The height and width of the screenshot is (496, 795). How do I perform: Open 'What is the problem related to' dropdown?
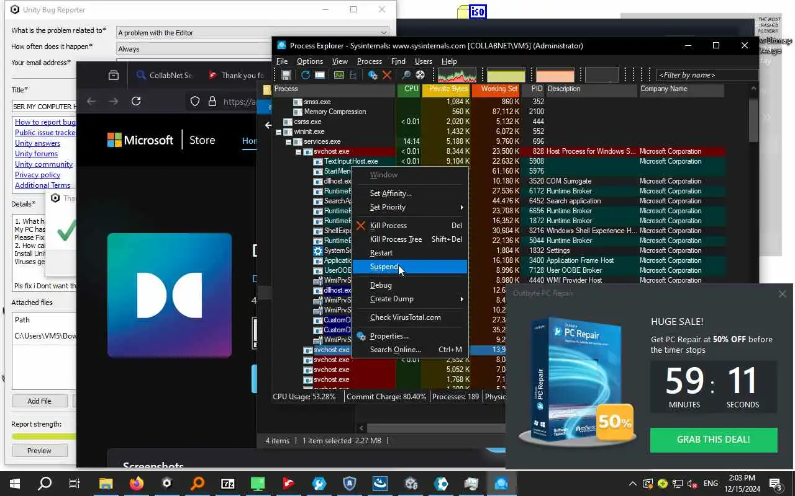253,32
